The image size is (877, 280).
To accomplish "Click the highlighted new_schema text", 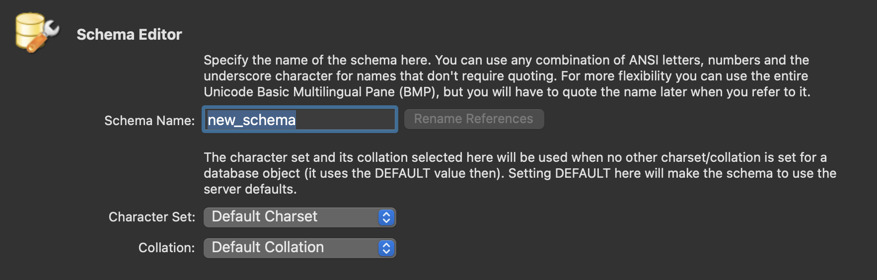I will coord(251,120).
